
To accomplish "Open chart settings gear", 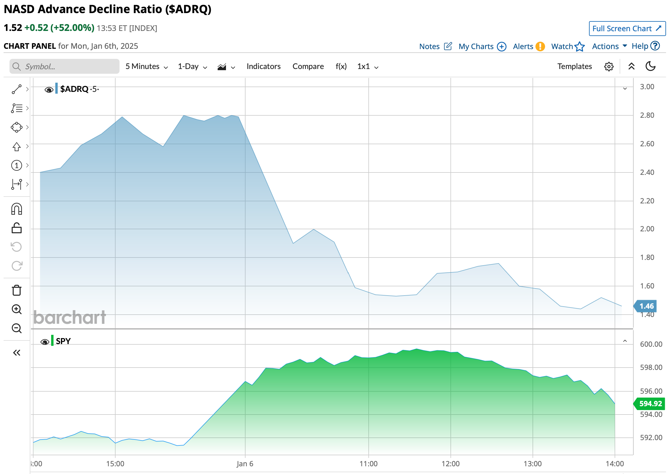I will pos(609,66).
